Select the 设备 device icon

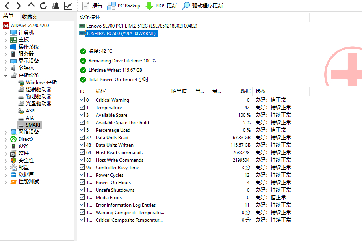13,146
